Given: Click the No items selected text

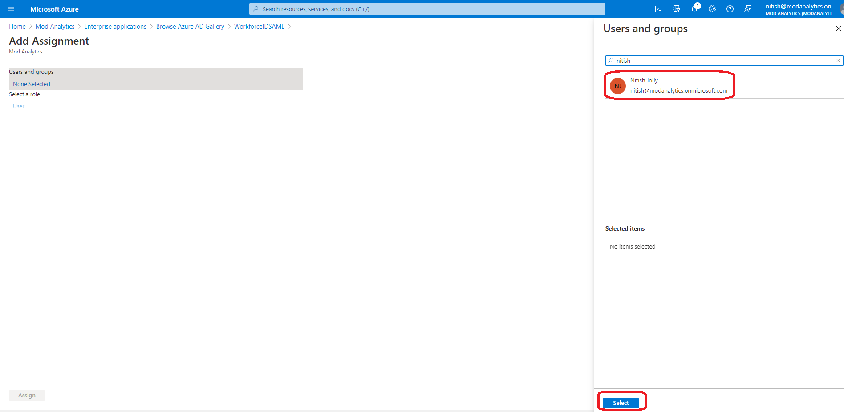Looking at the screenshot, I should (x=633, y=246).
